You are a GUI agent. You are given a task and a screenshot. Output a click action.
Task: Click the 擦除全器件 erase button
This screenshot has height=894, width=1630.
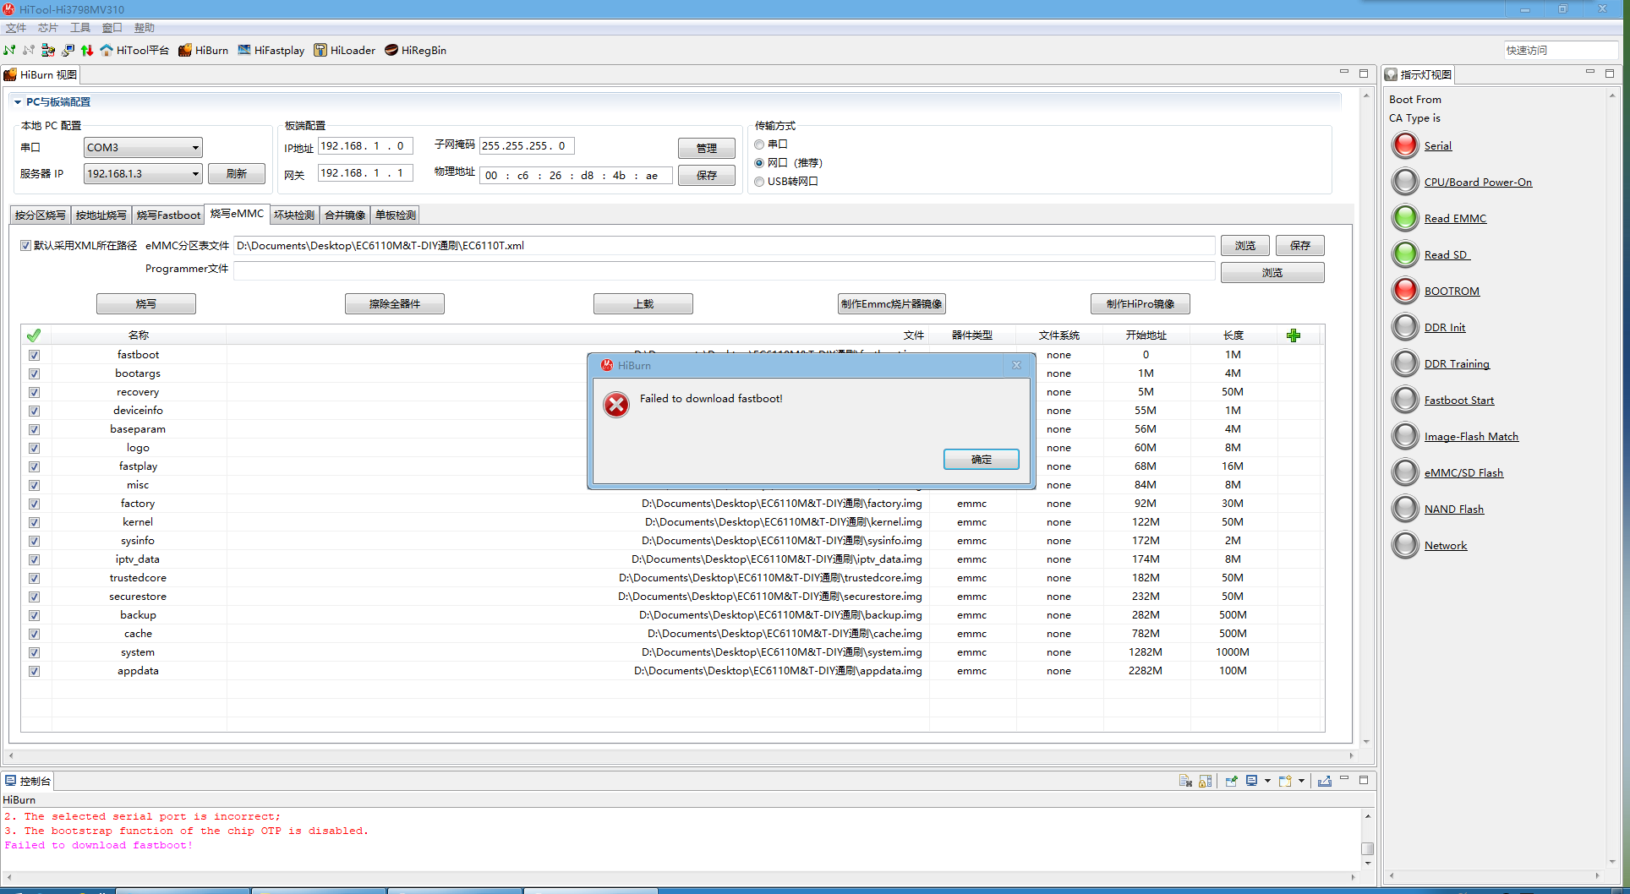pyautogui.click(x=395, y=304)
